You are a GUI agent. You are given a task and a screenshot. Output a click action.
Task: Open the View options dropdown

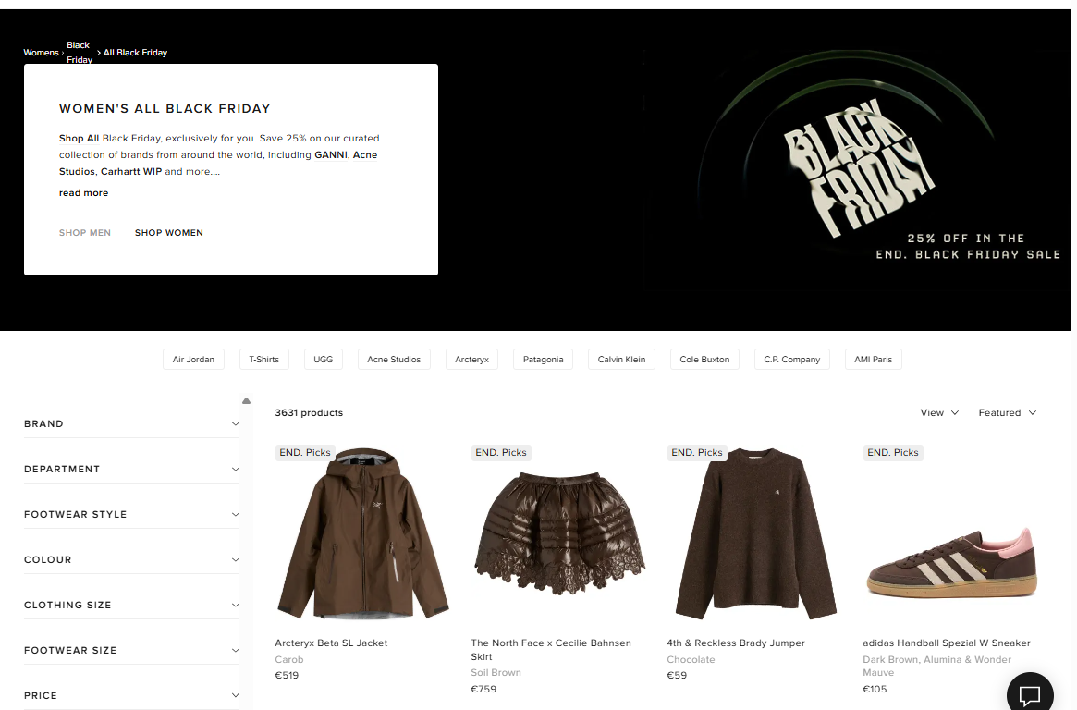(939, 412)
